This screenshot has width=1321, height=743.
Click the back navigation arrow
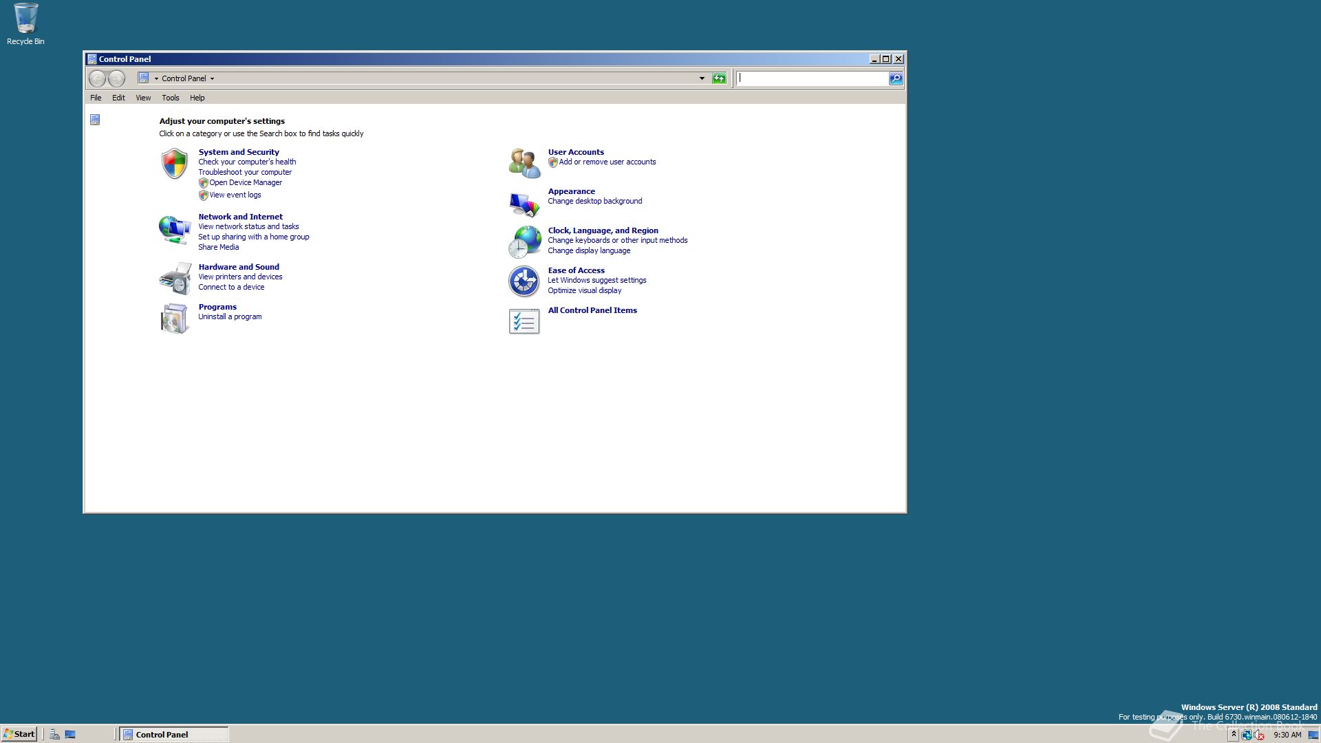pos(97,78)
